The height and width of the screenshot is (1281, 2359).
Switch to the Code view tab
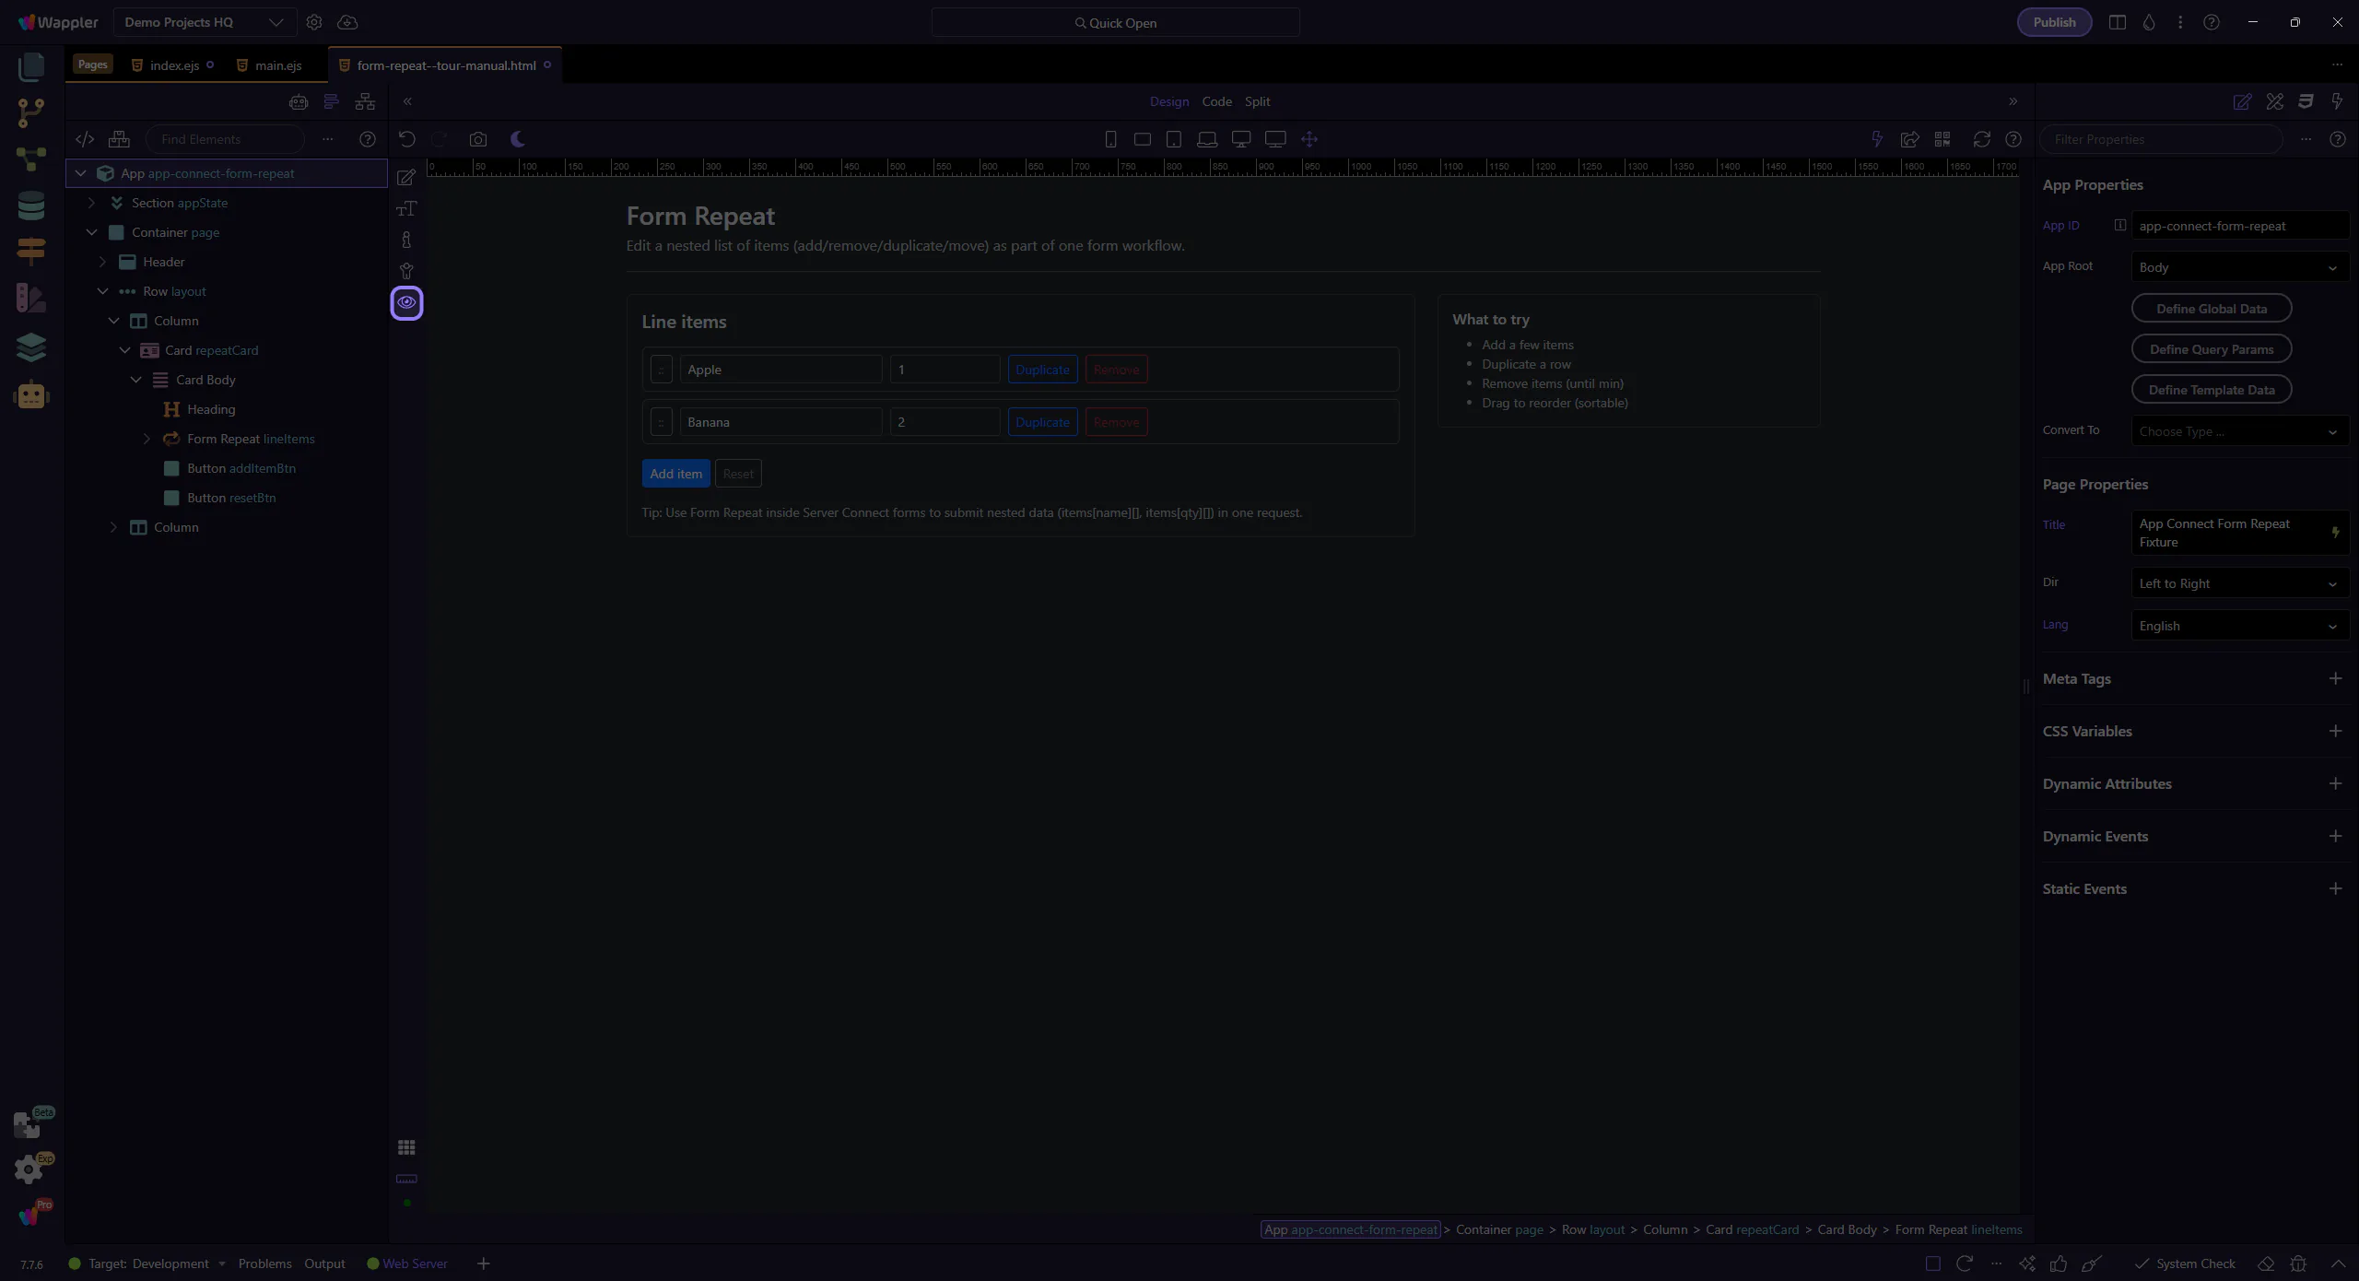coord(1216,101)
